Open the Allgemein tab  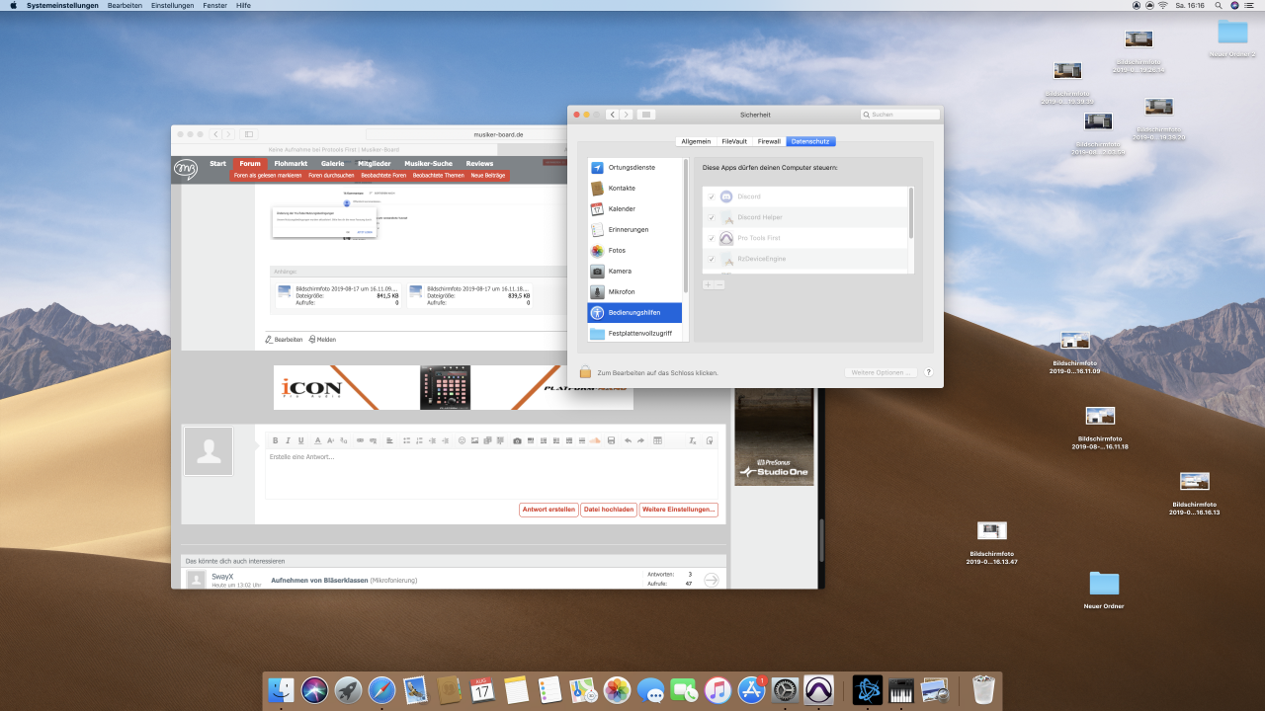click(x=696, y=142)
